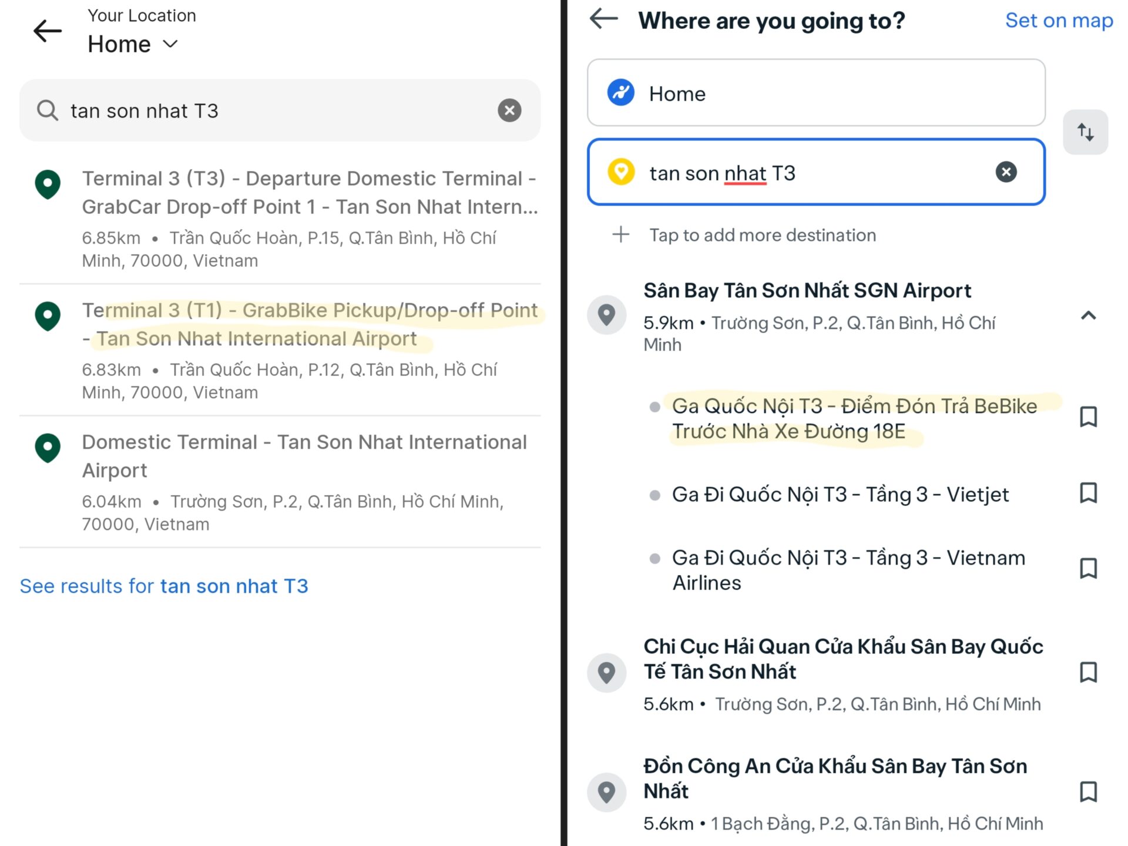
Task: Click destination field tan son nhat T3
Action: click(816, 172)
